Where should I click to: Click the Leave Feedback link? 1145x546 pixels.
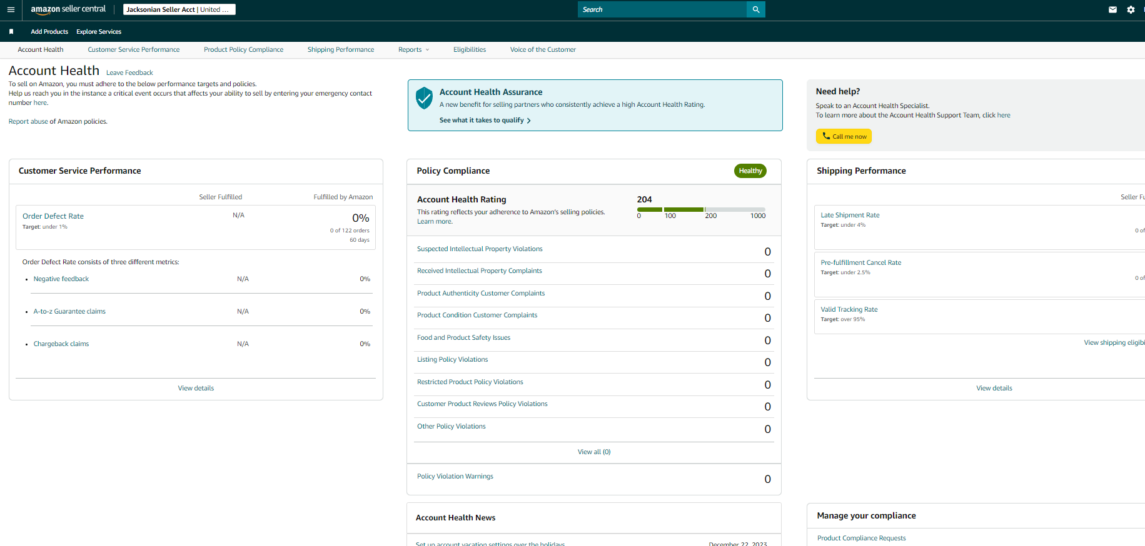[129, 72]
